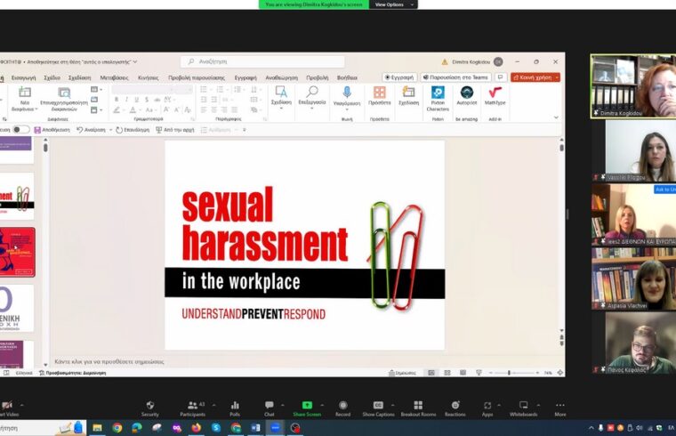Expand the arrow next to Share Screen
The width and height of the screenshot is (676, 436).
tap(322, 405)
